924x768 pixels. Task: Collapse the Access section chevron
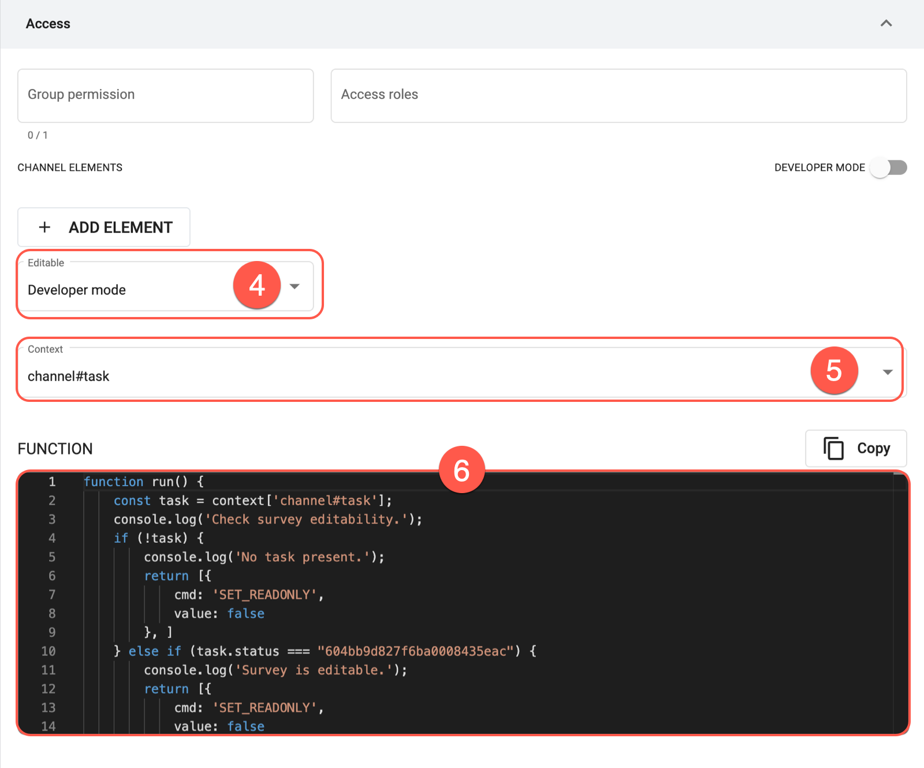(886, 24)
